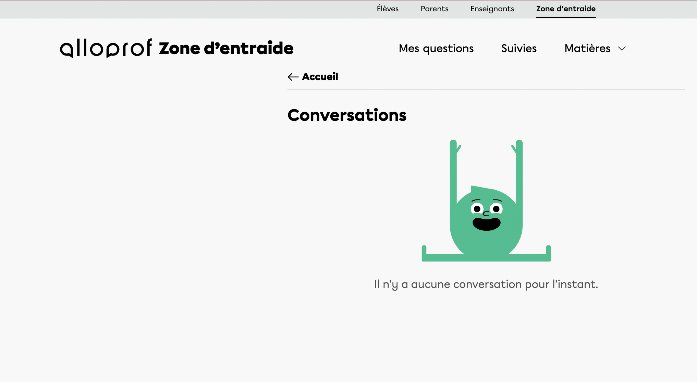
Task: Click the Alloprof logo
Action: pyautogui.click(x=106, y=48)
